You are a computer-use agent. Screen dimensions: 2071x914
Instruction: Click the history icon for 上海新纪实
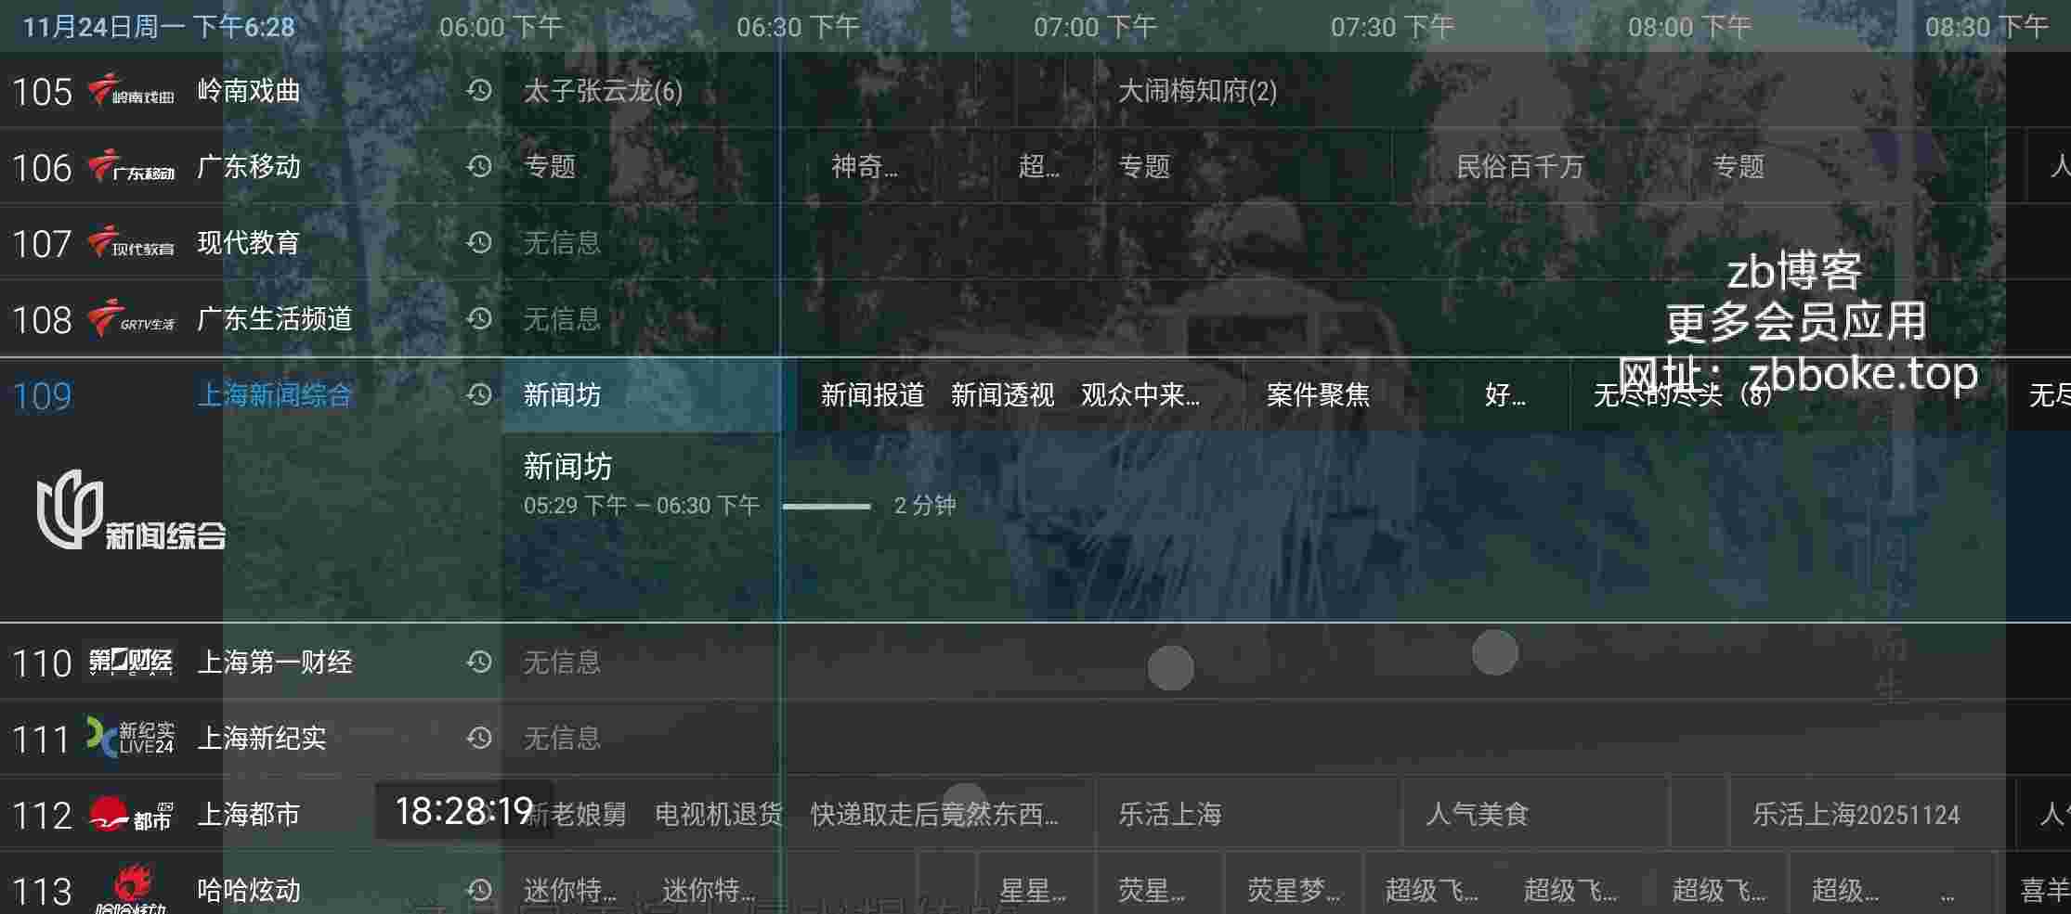tap(479, 738)
